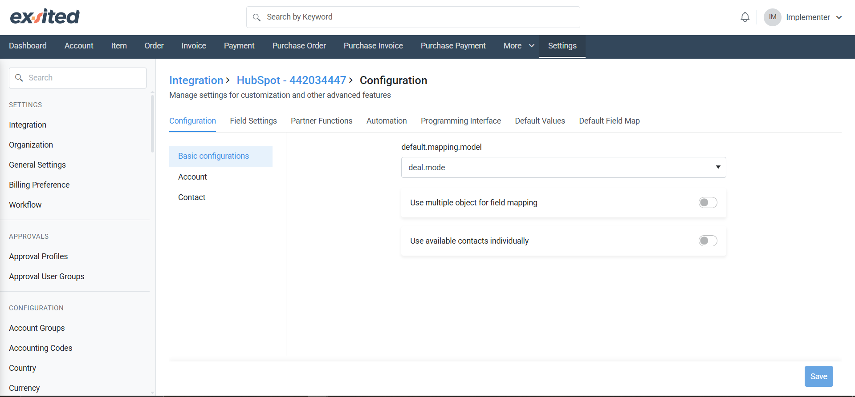Viewport: 855px width, 397px height.
Task: Open the Payment menu
Action: pos(239,46)
